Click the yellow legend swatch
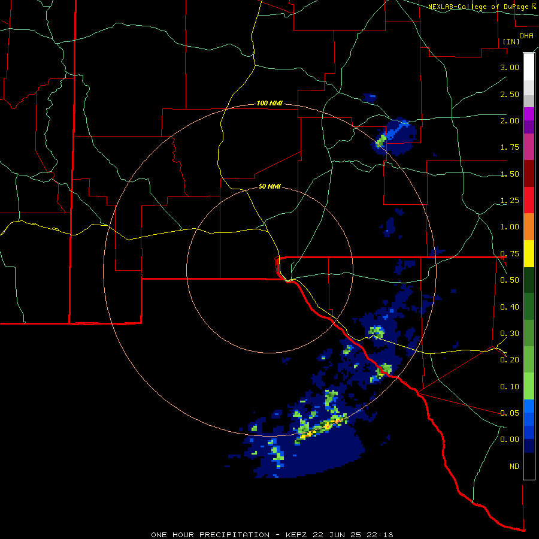Viewport: 539px width, 539px height. tap(529, 254)
